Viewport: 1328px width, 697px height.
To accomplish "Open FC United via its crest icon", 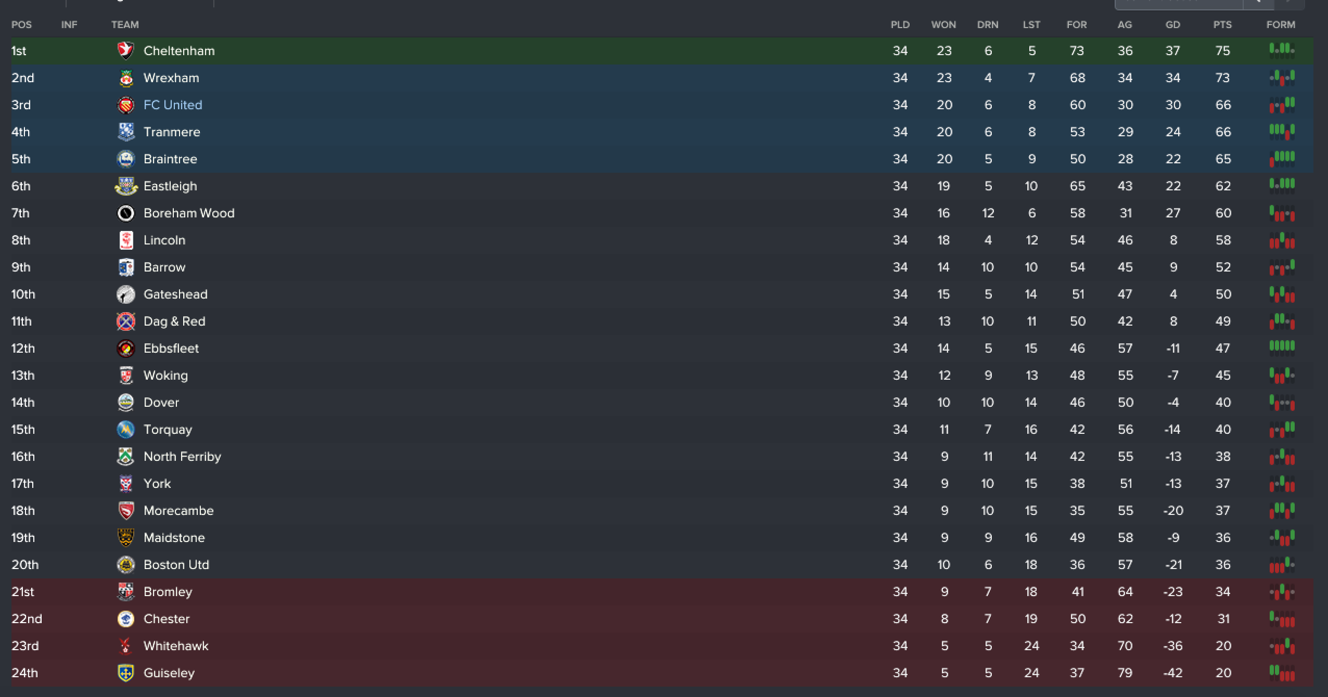I will (x=125, y=105).
